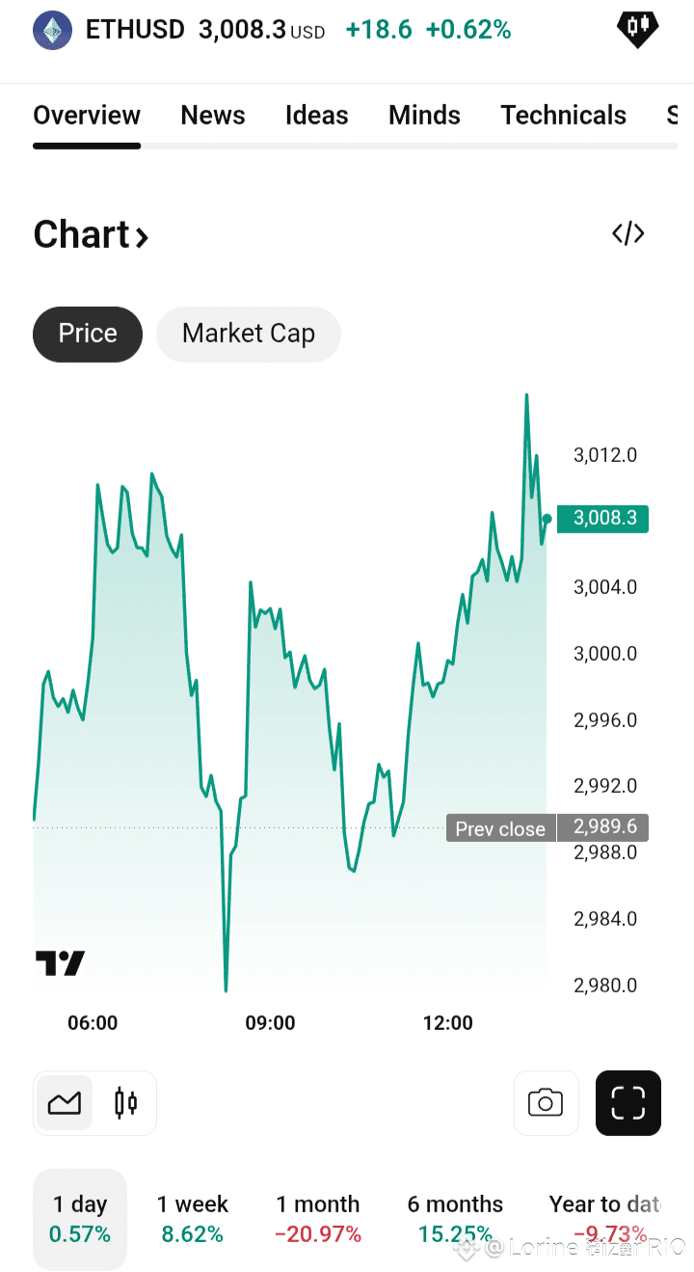
Task: Switch chart to Market Cap
Action: pos(249,334)
